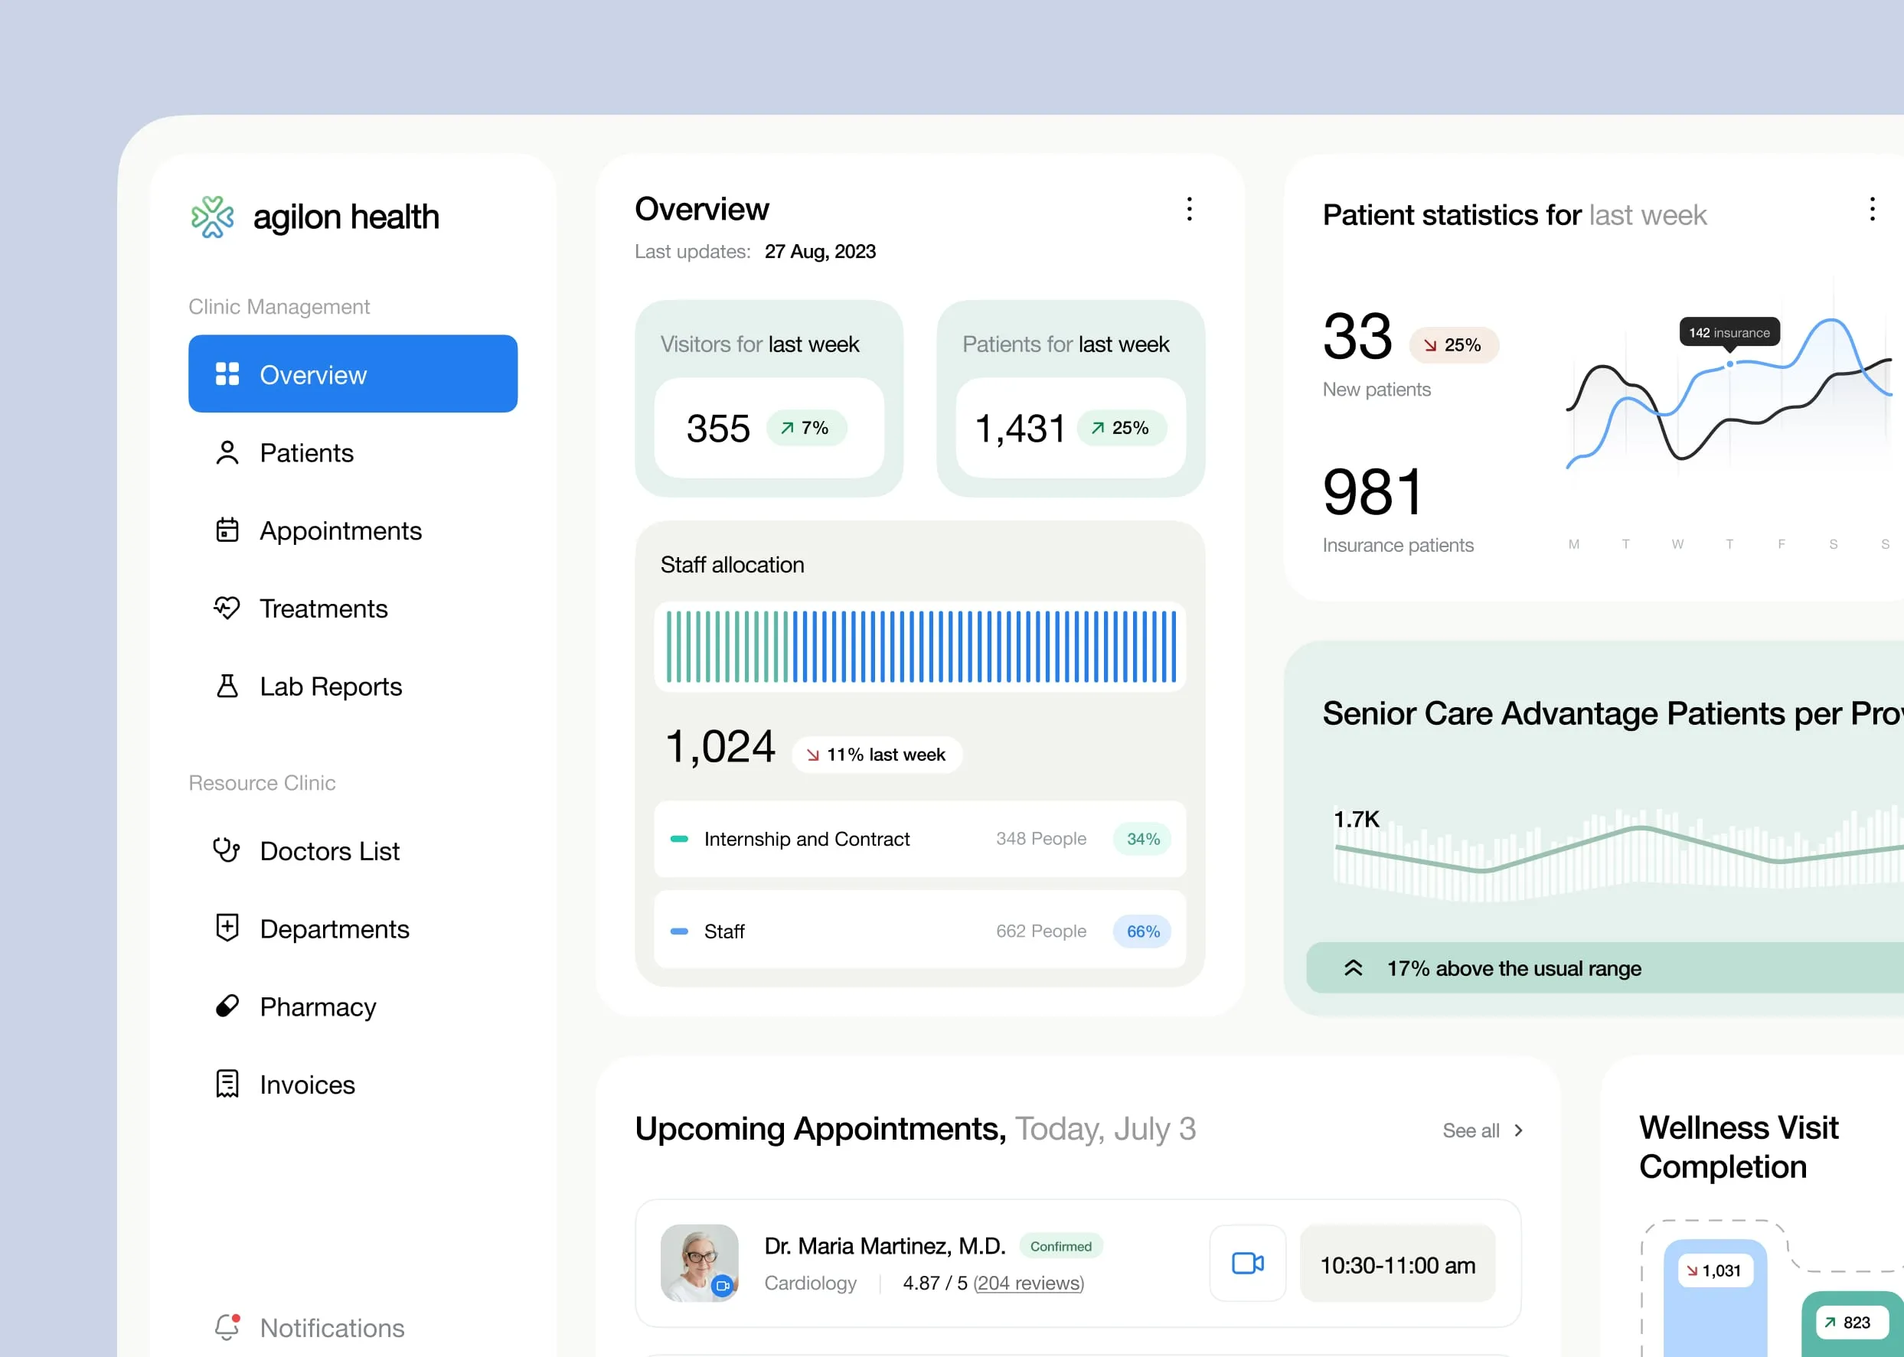1904x1357 pixels.
Task: Click the agilon health logo icon
Action: tap(212, 217)
